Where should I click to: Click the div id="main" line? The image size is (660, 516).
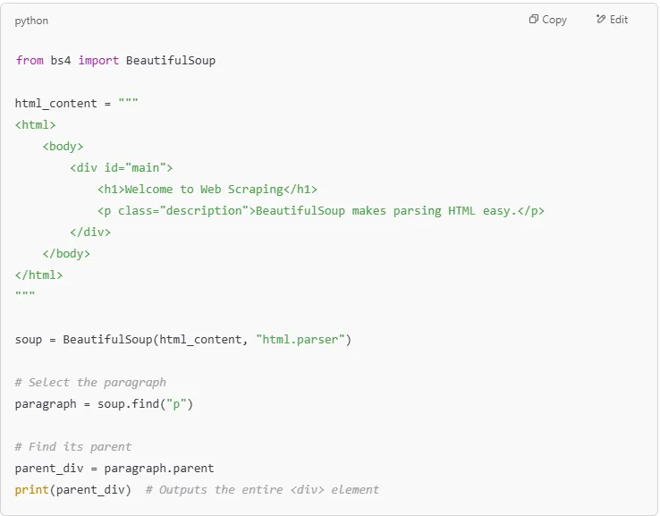[x=121, y=168]
